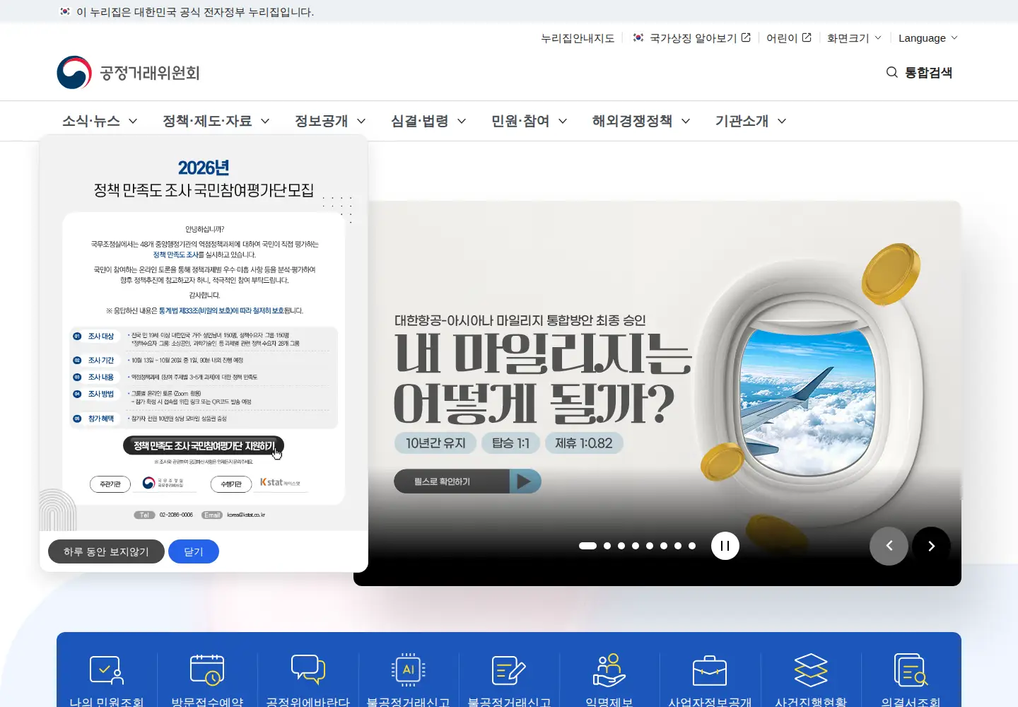Open the 심결·법령 menu

(428, 121)
